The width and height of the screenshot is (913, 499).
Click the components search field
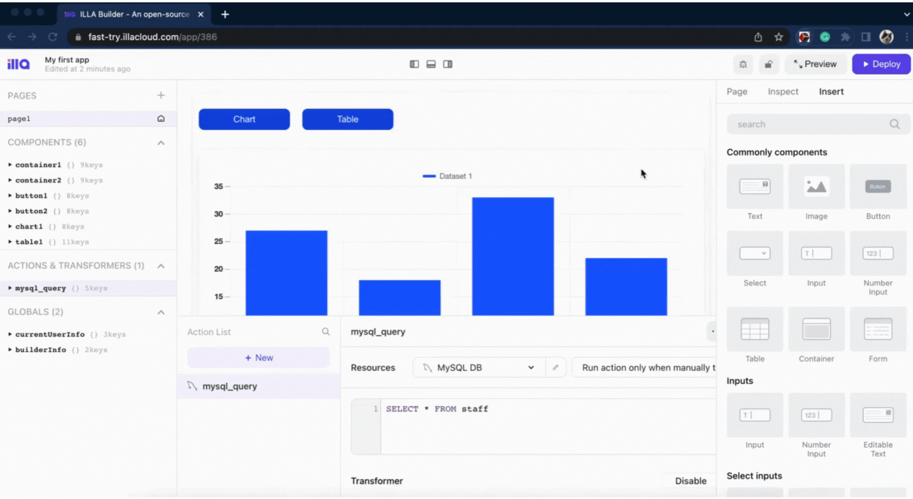pos(817,124)
